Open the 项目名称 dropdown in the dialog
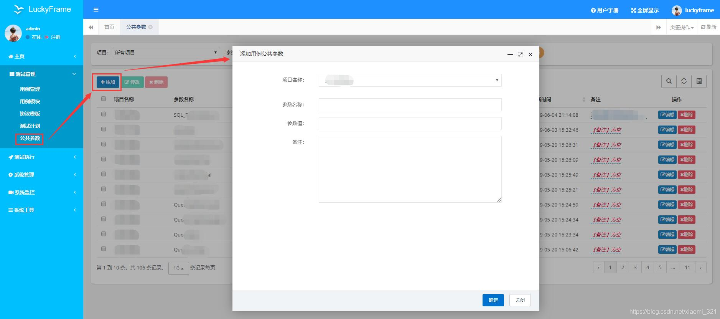 (x=410, y=80)
